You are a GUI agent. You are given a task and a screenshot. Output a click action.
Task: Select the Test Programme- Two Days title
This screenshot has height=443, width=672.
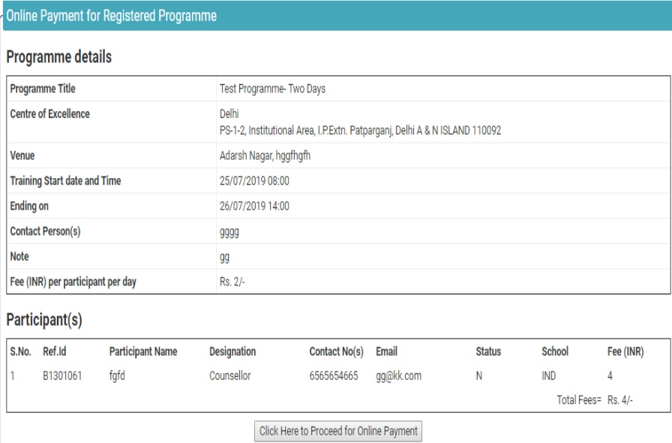[272, 89]
